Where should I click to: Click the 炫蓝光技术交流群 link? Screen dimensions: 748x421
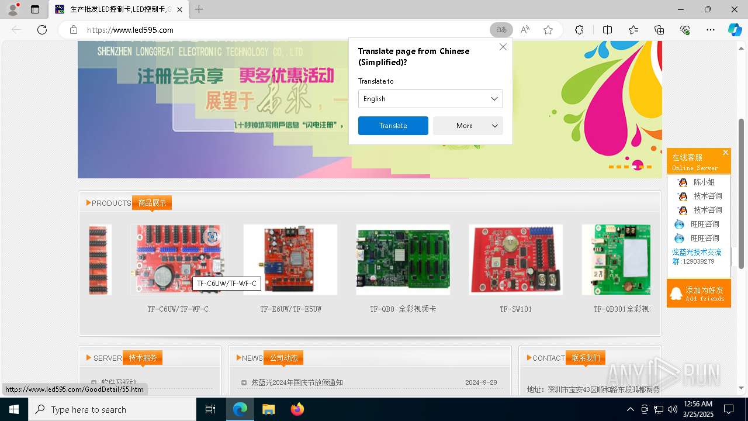697,257
